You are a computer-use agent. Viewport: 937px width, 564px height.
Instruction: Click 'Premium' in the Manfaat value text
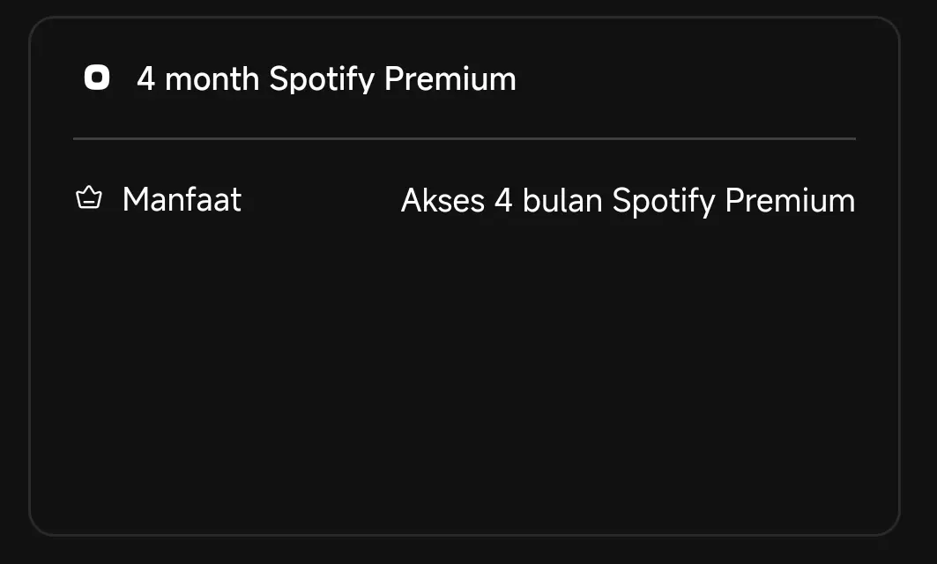(790, 200)
